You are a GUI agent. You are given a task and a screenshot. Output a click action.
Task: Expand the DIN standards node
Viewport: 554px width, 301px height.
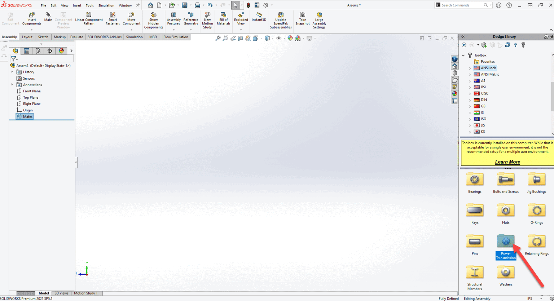(x=470, y=100)
